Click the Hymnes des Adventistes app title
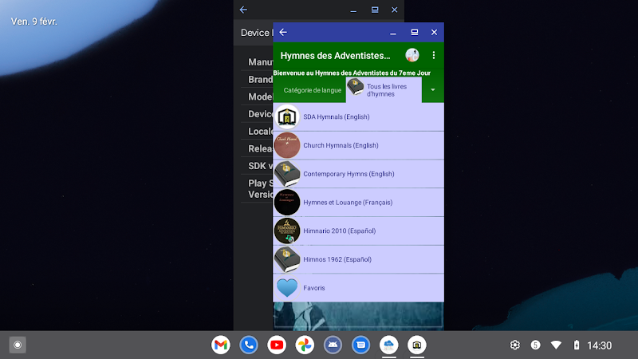The image size is (638, 359). pos(335,56)
